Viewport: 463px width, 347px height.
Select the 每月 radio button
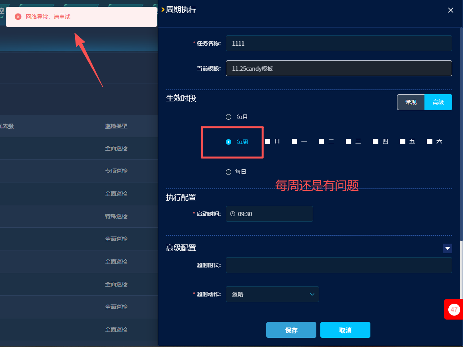229,117
